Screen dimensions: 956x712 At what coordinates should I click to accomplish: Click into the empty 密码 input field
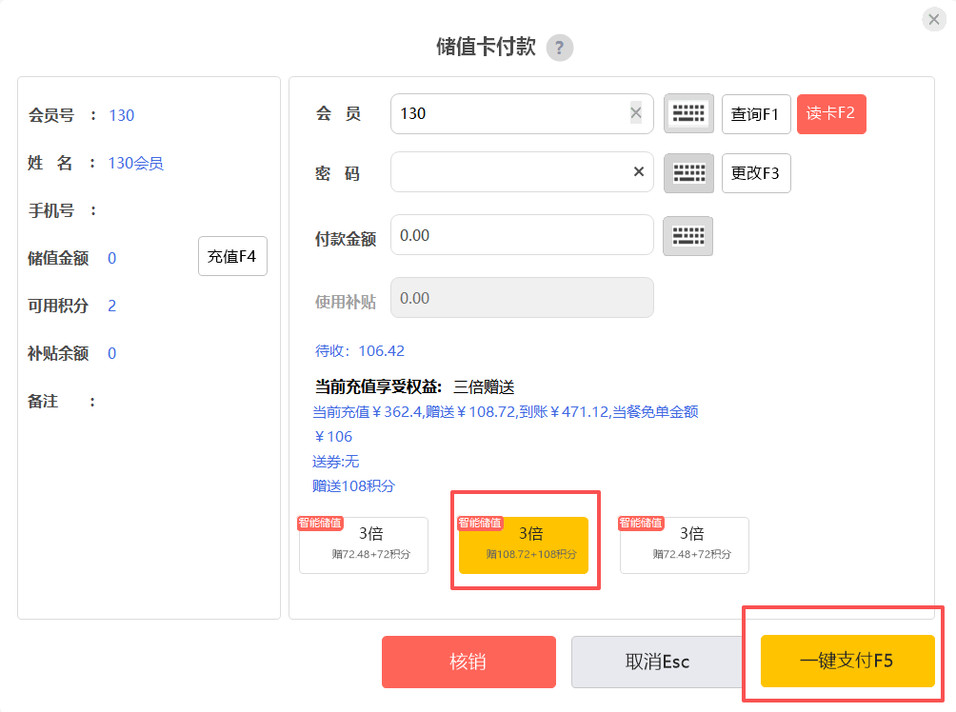[x=509, y=172]
